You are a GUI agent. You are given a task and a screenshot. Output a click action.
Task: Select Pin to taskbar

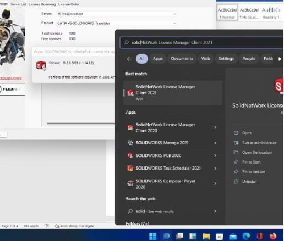(253, 172)
